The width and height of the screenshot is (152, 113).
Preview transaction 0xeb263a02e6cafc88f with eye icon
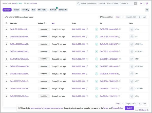[x=6, y=37]
